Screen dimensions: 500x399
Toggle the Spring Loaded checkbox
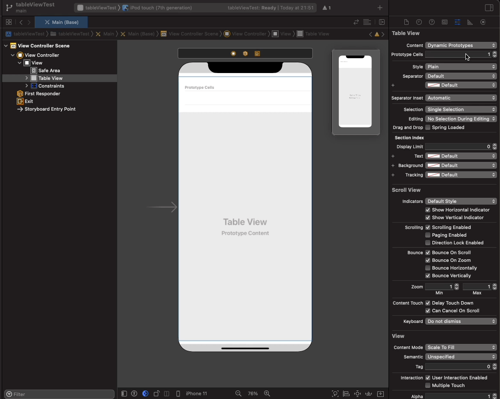427,127
